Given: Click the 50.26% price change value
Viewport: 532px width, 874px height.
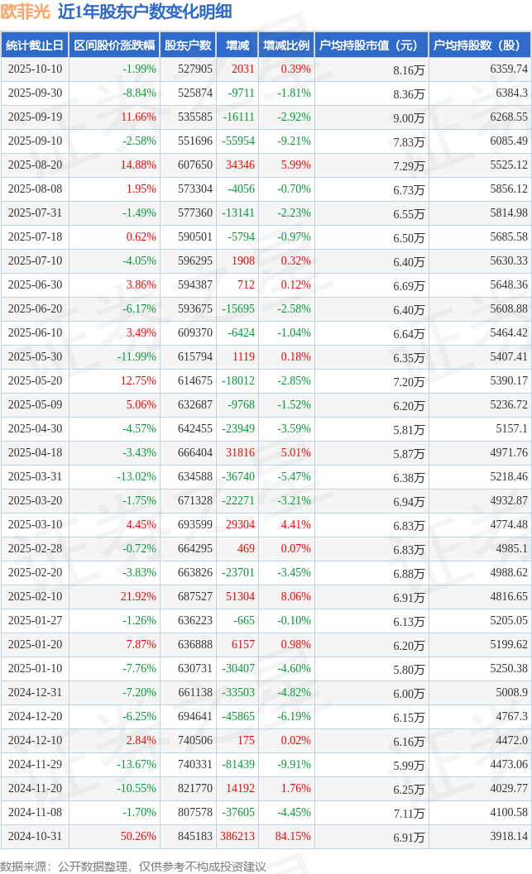Looking at the screenshot, I should 138,837.
